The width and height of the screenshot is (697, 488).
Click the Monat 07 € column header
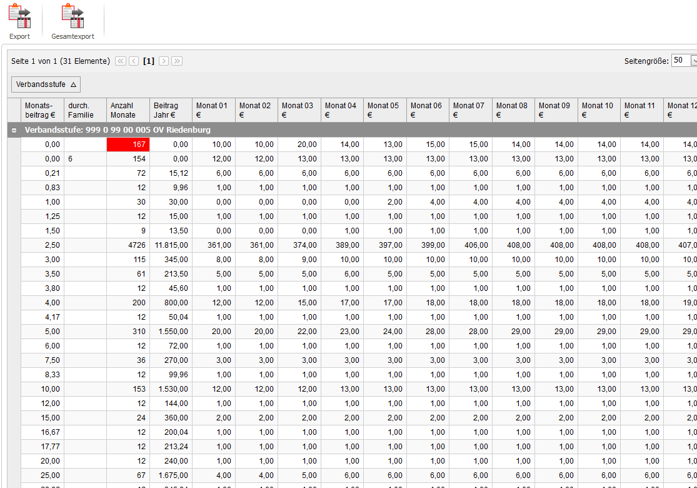(471, 110)
